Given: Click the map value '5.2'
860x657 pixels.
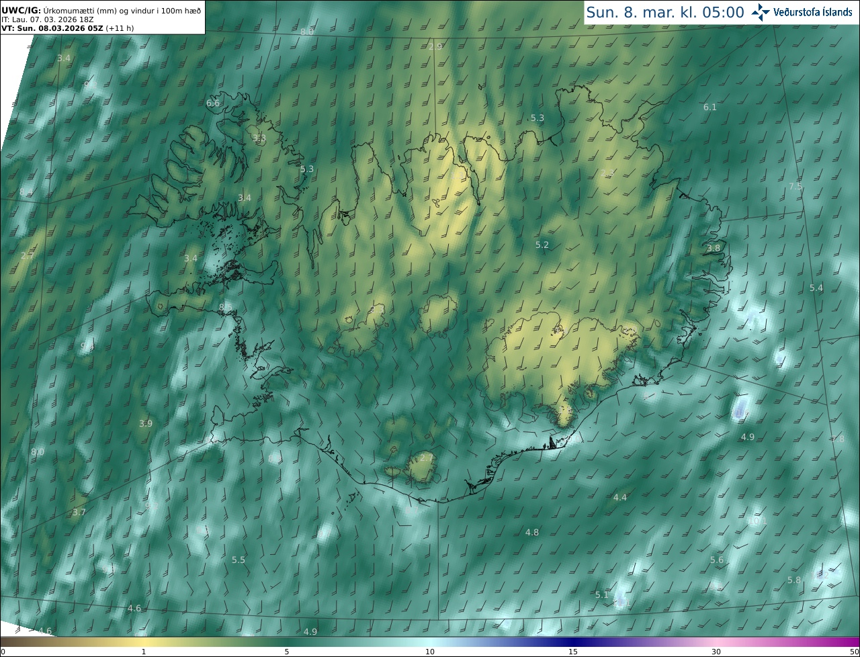Looking at the screenshot, I should pyautogui.click(x=542, y=245).
